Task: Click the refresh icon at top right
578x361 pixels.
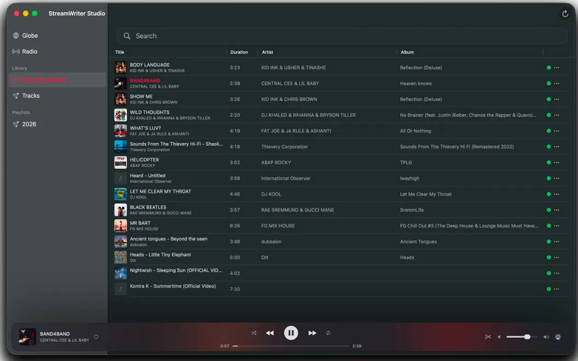Action: [x=565, y=14]
